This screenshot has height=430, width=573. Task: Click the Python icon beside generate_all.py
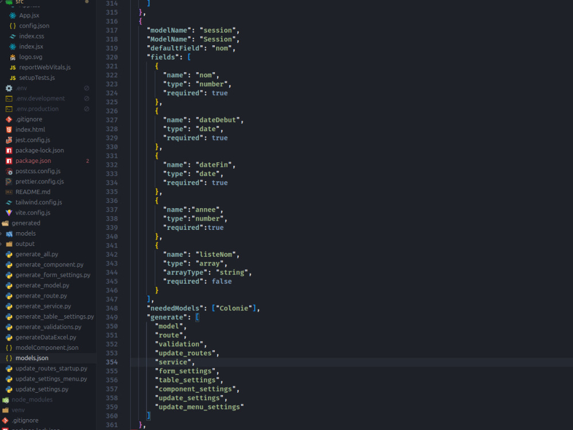pos(9,254)
